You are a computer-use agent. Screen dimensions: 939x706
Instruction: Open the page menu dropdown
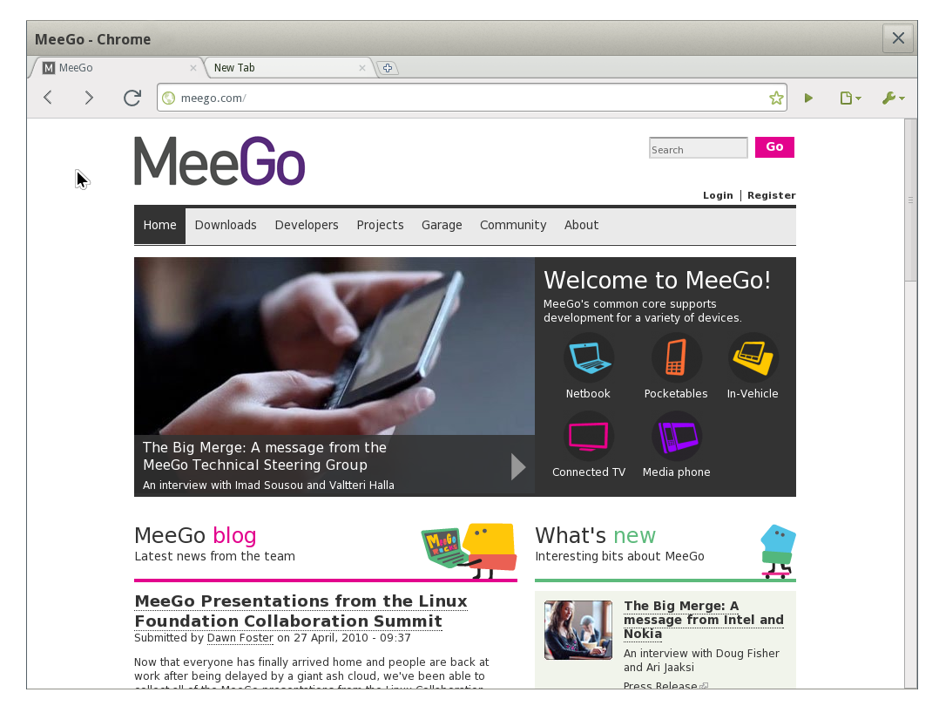coord(850,98)
